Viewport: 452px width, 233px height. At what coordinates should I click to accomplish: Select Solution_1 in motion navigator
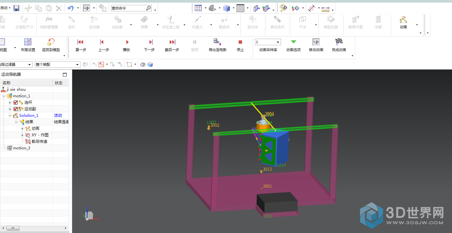point(29,116)
